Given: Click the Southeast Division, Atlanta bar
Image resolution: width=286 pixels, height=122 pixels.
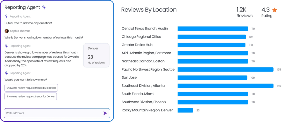Looking at the screenshot, I should [x=225, y=86].
